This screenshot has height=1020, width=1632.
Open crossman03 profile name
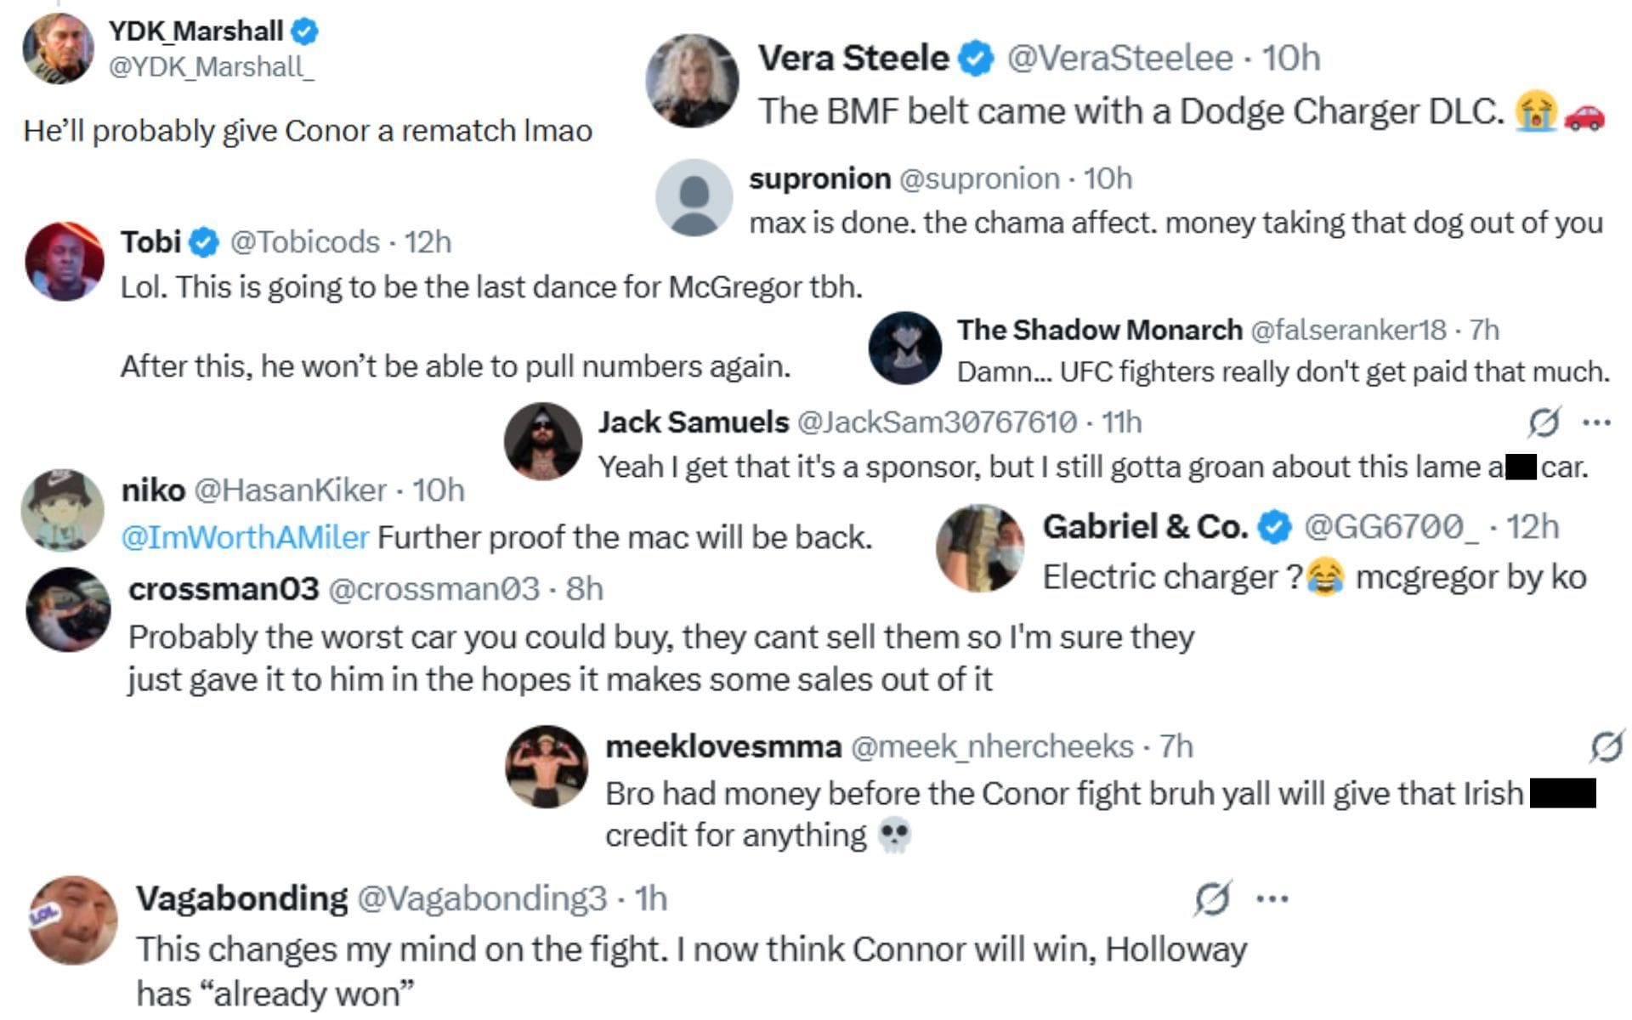pos(224,588)
